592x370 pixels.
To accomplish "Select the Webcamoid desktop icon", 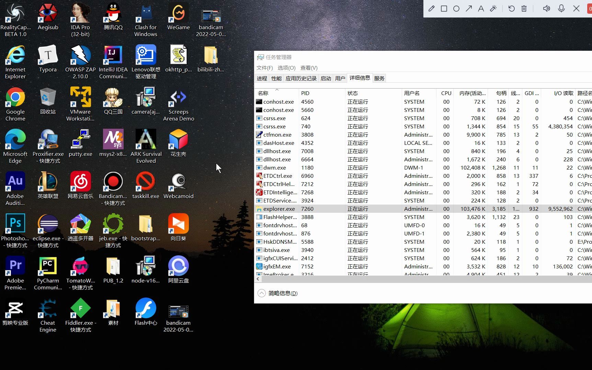I will point(178,186).
